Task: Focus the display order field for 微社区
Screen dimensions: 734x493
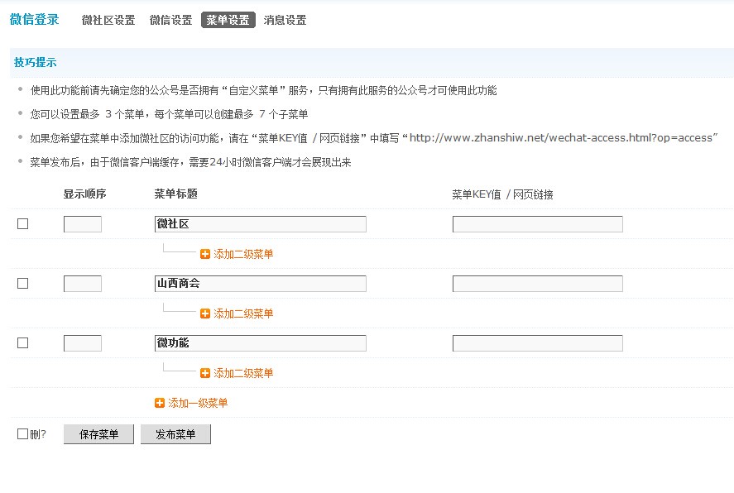Action: tap(83, 224)
